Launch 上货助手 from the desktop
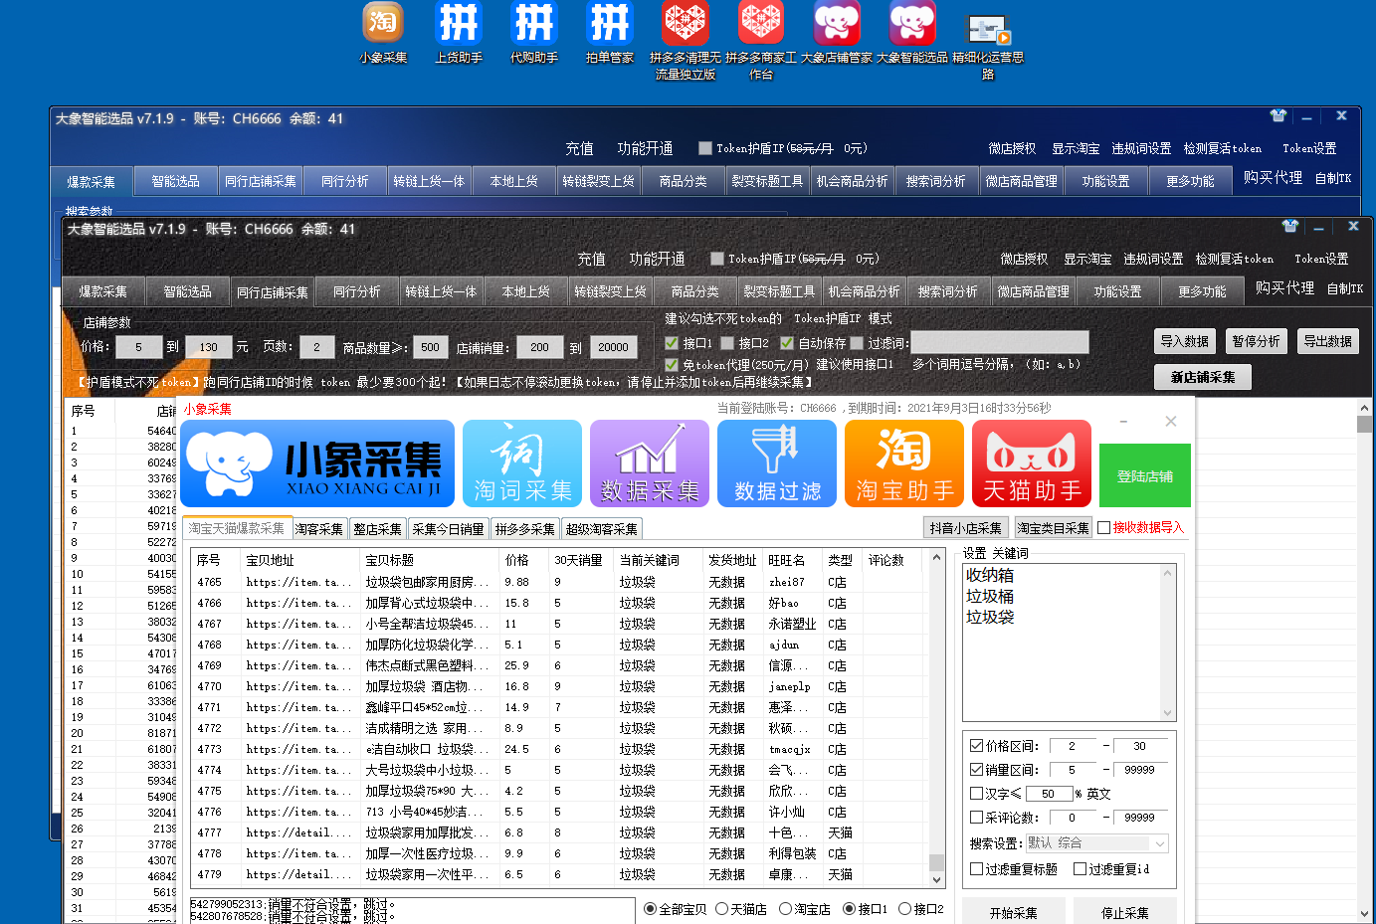 coord(458,22)
